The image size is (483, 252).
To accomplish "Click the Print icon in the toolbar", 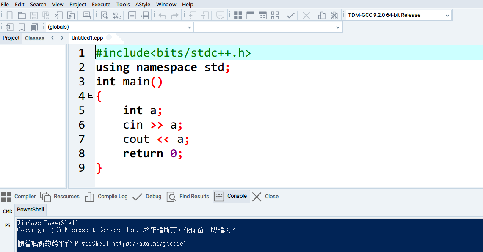I will 86,16.
